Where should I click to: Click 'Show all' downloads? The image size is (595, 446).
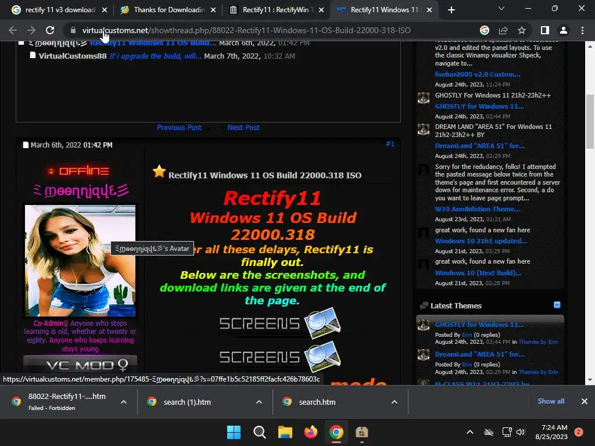tap(551, 401)
